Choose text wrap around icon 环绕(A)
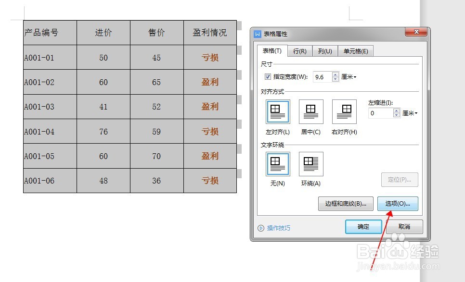The width and height of the screenshot is (465, 282). click(311, 164)
